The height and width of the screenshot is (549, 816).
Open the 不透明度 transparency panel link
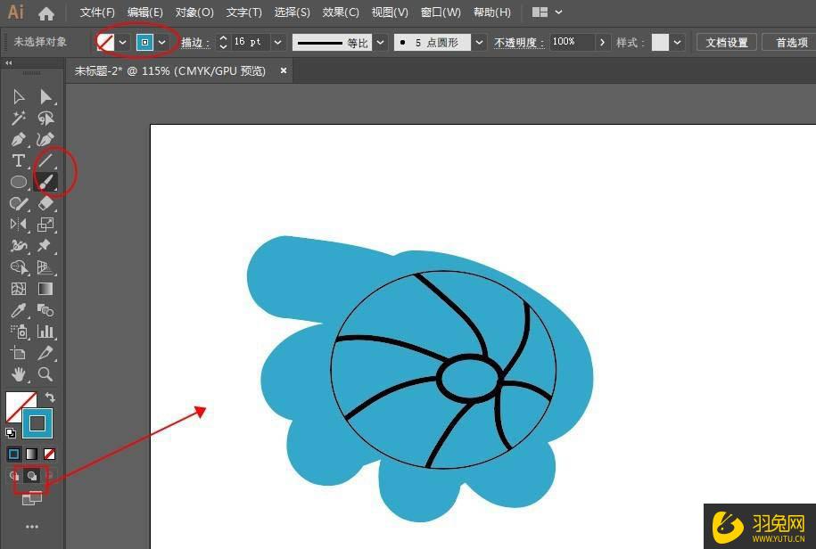[519, 43]
